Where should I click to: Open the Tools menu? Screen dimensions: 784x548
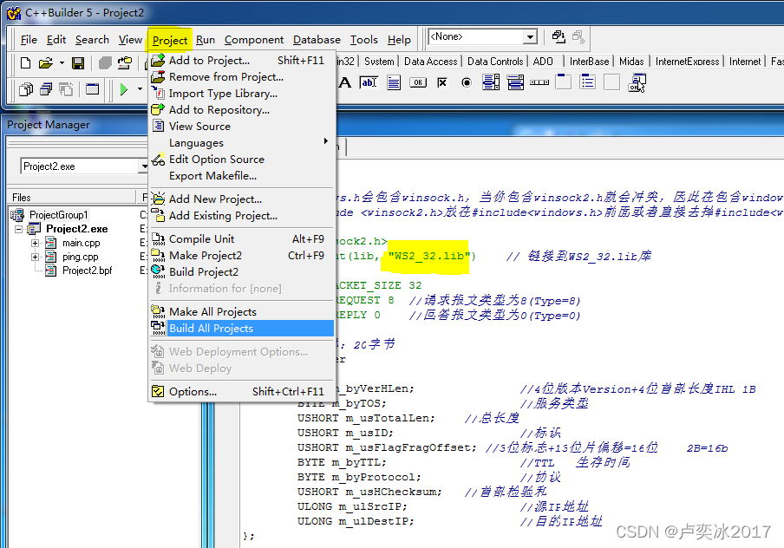[364, 40]
